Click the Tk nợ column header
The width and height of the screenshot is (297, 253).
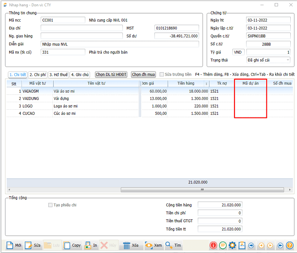click(x=222, y=83)
